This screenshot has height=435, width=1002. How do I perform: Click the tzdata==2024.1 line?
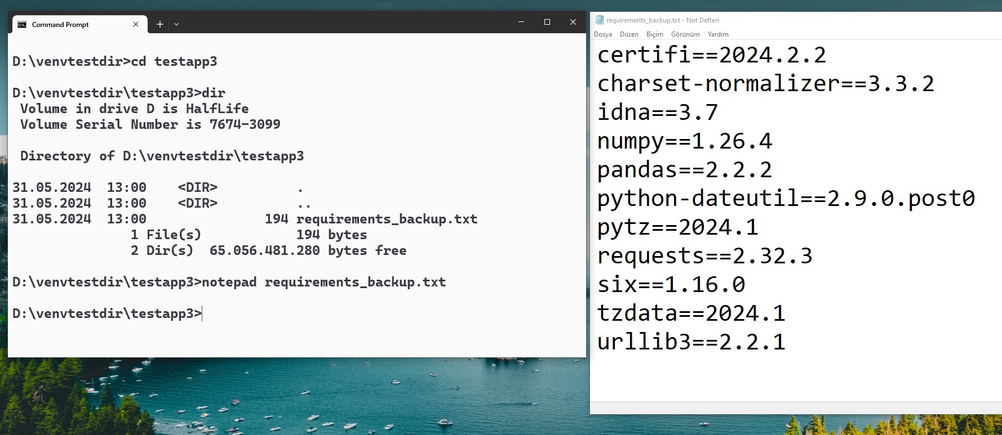(691, 313)
